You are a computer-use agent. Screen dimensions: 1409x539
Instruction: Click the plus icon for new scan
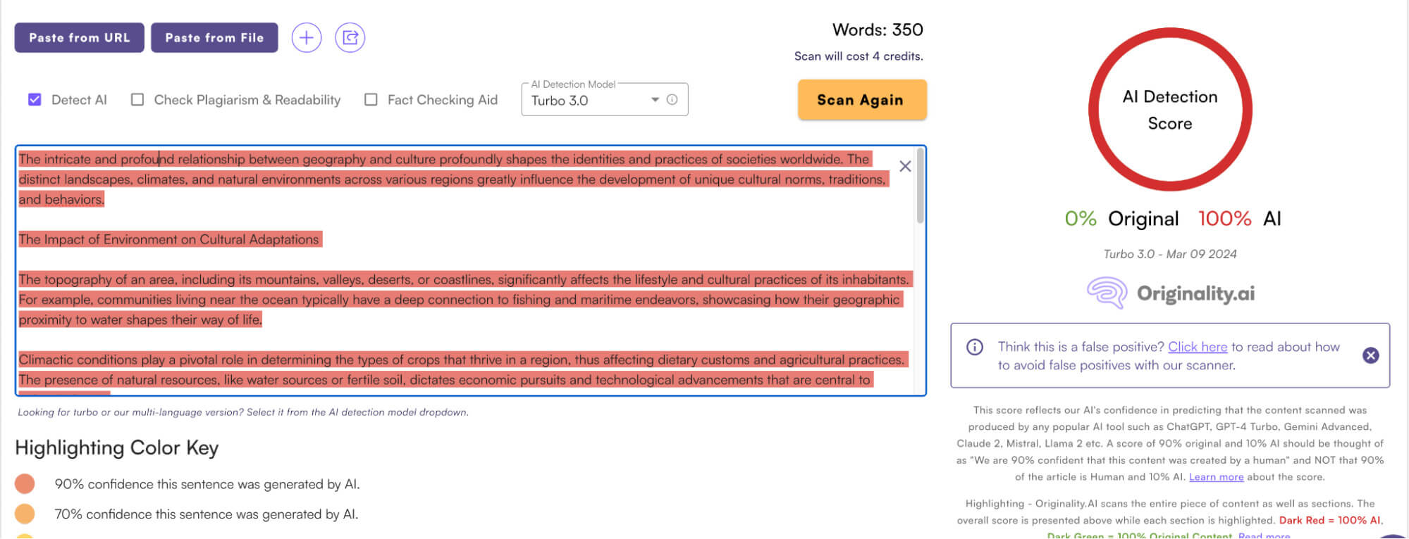(x=306, y=38)
